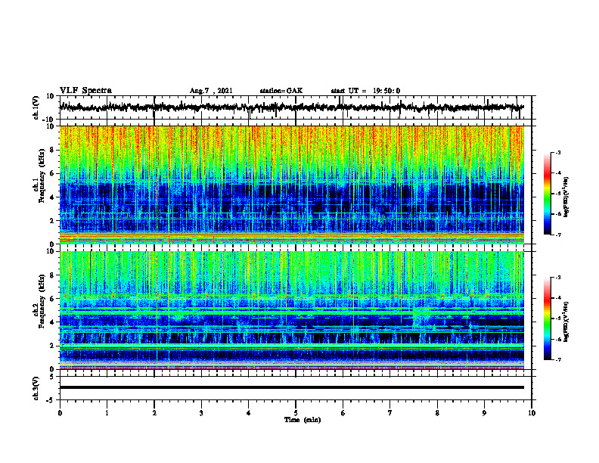
Task: Click the ch.1(V) waveform trace panel
Action: [x=295, y=107]
